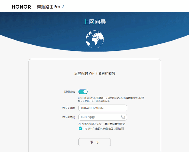Click the 荣耀路由Pro 2 title text

50,7
